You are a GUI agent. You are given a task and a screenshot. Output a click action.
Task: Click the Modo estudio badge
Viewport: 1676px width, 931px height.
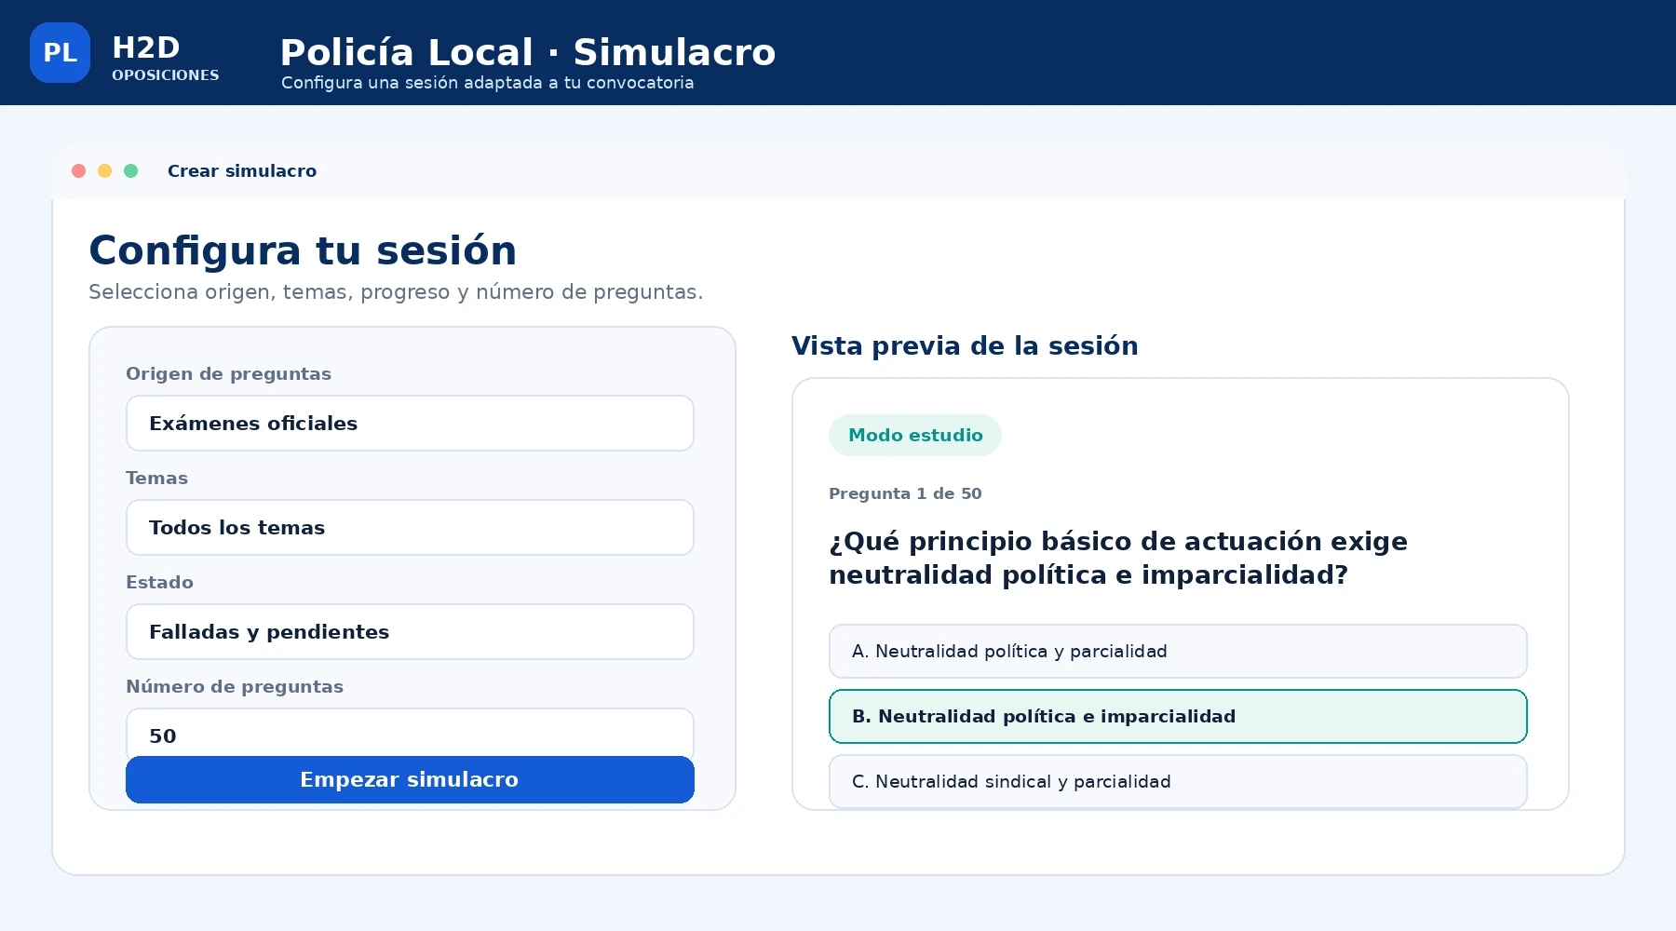click(915, 436)
